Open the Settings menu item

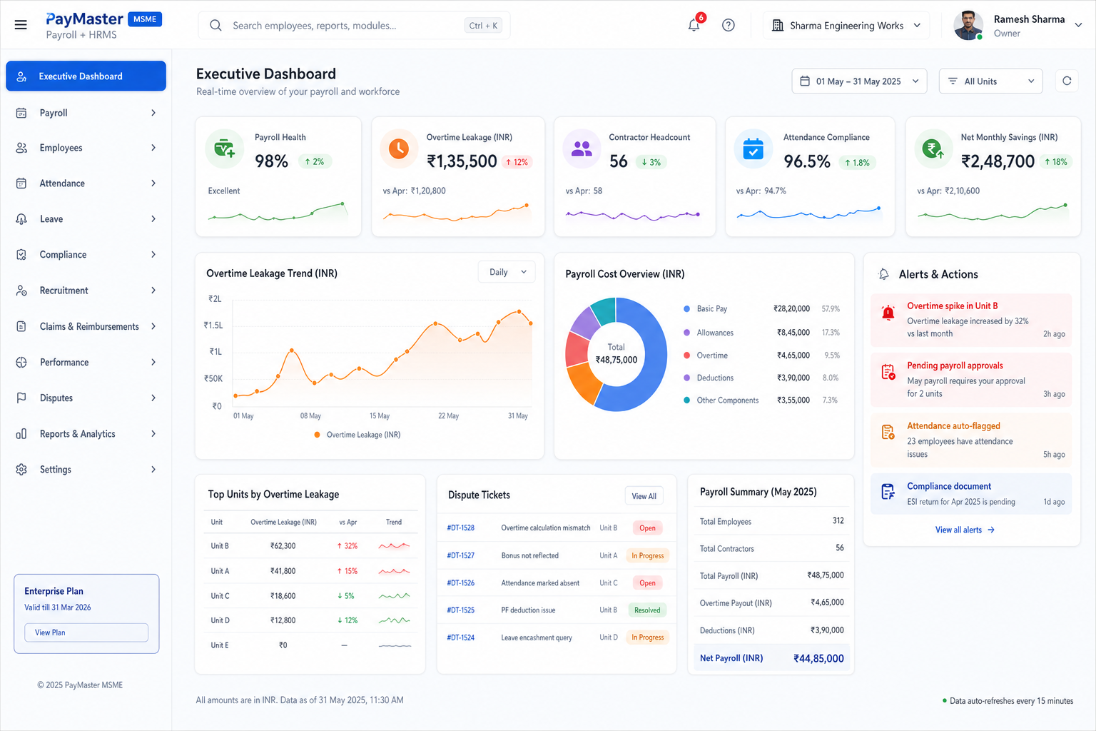86,469
